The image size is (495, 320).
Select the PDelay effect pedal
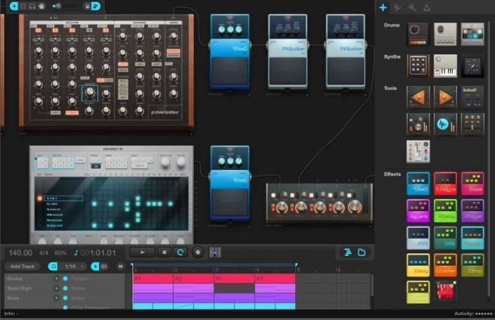click(x=445, y=211)
